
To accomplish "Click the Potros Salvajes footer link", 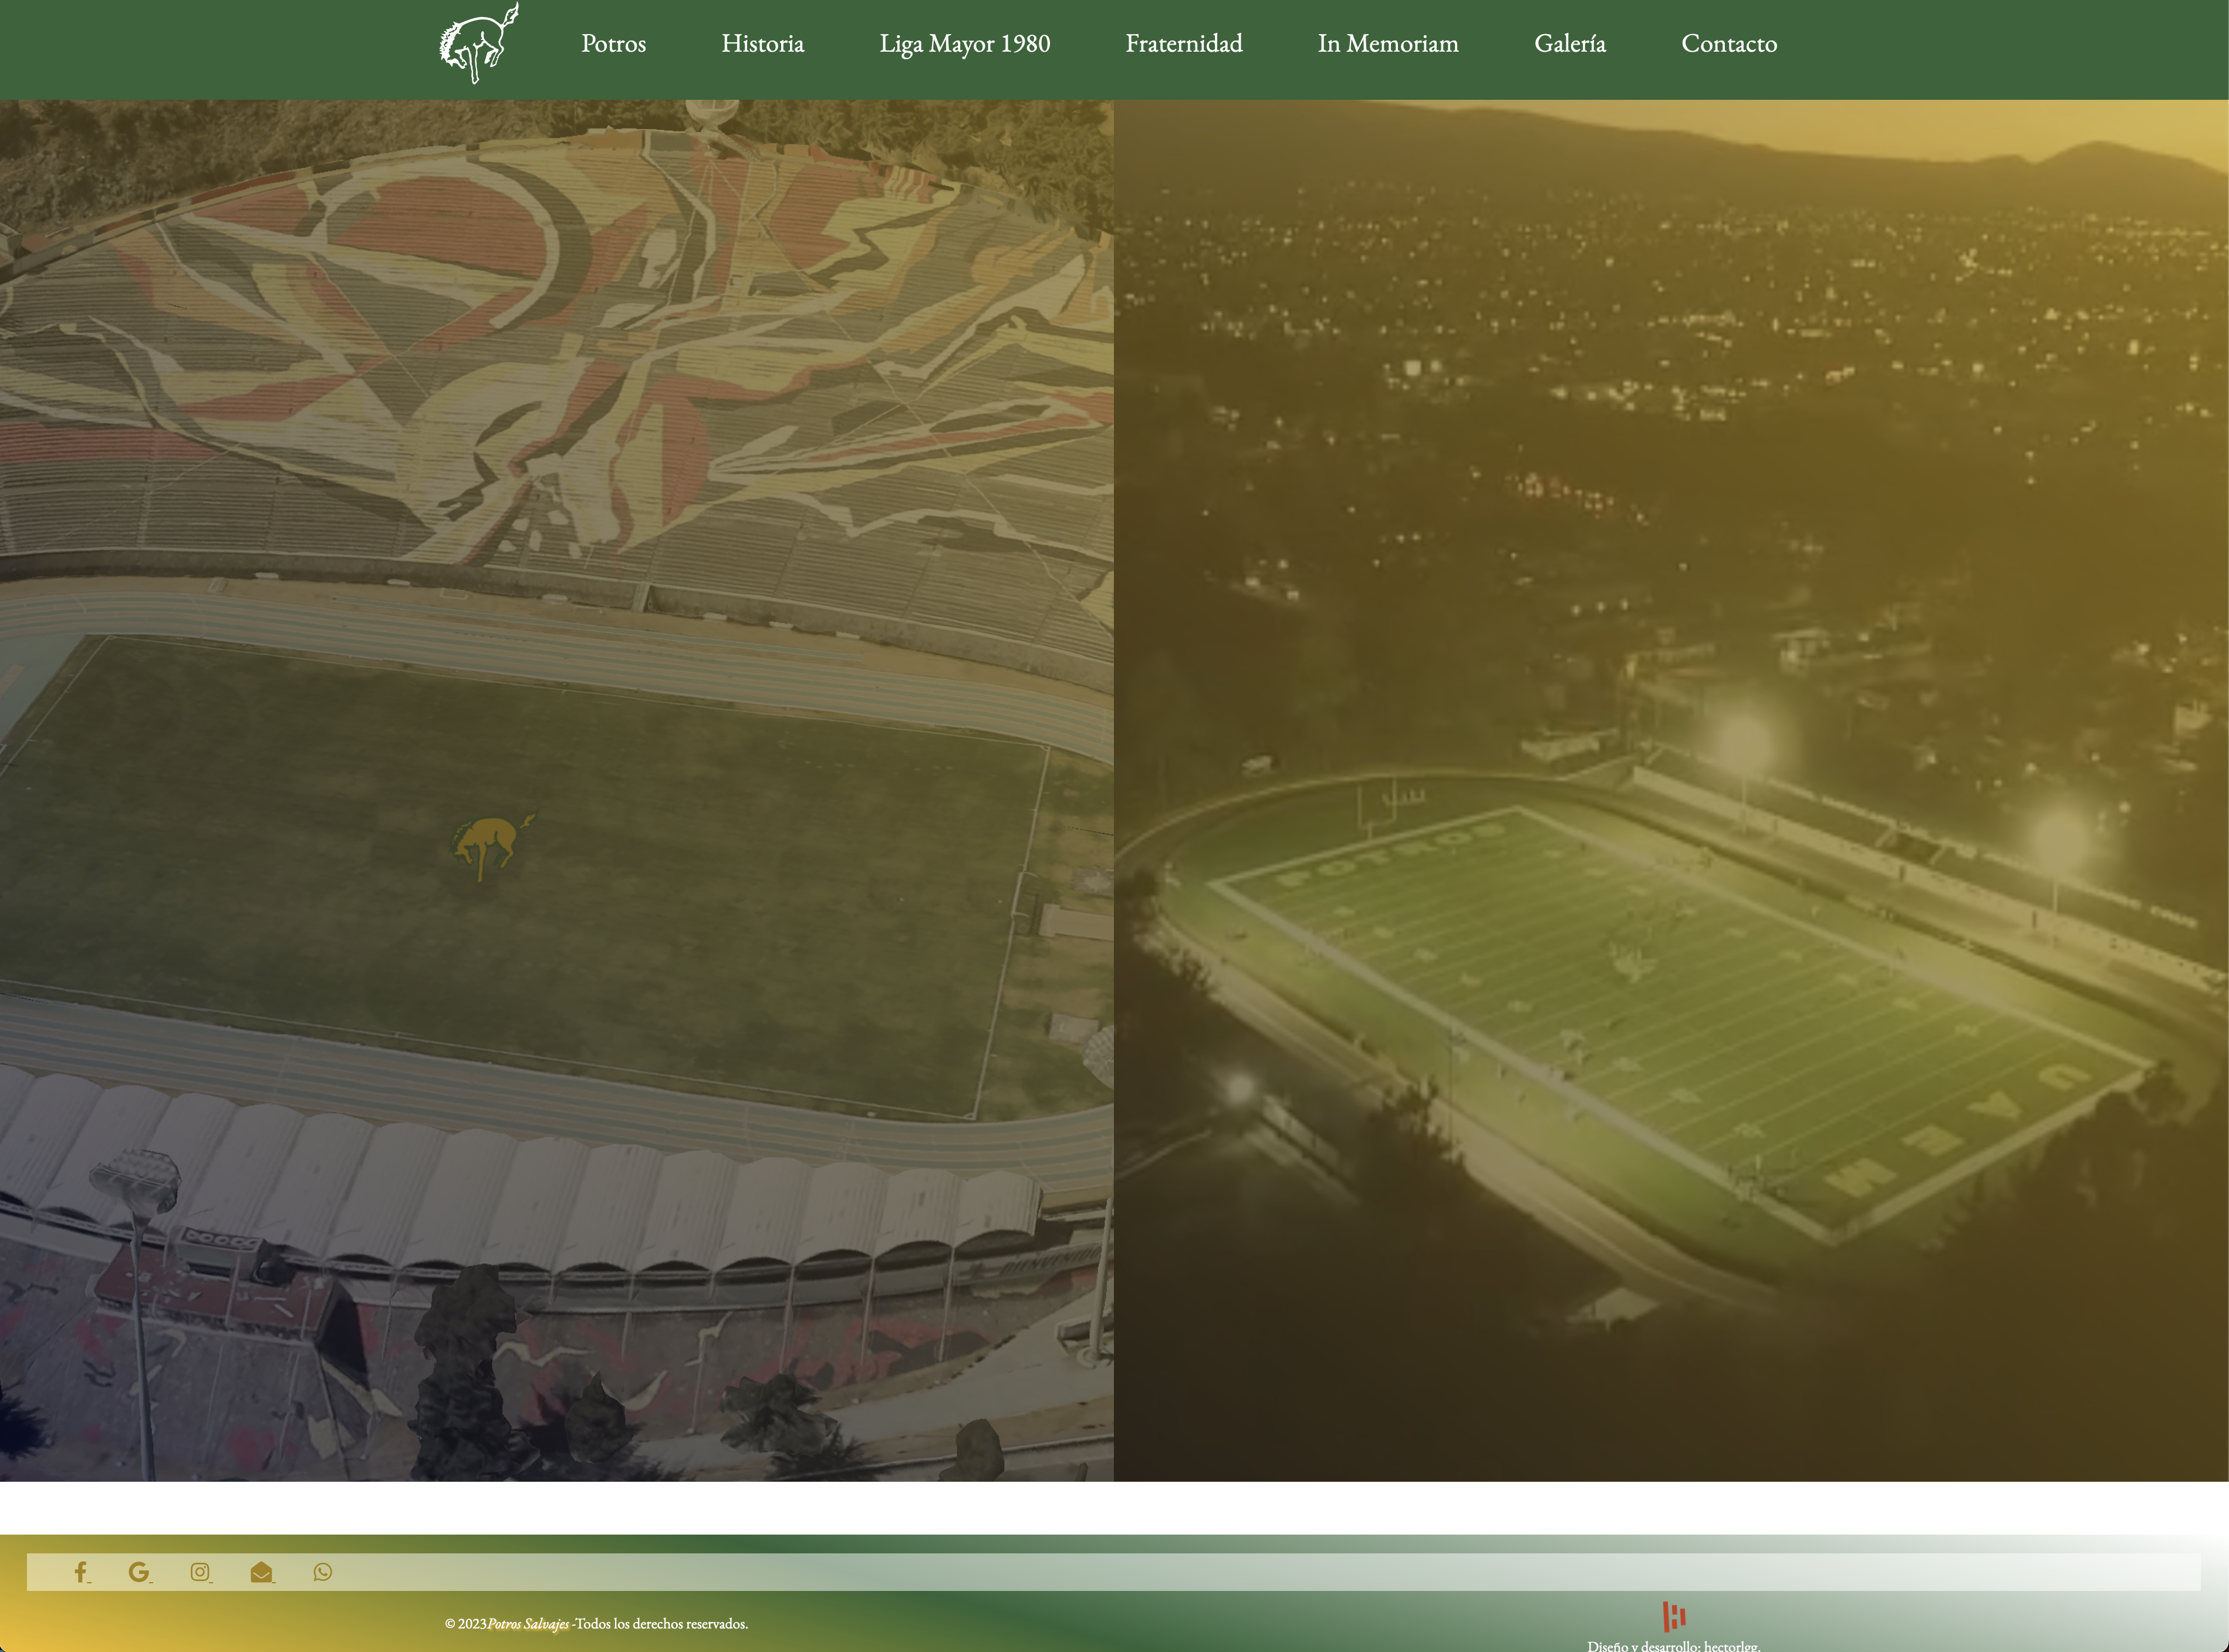I will click(528, 1624).
